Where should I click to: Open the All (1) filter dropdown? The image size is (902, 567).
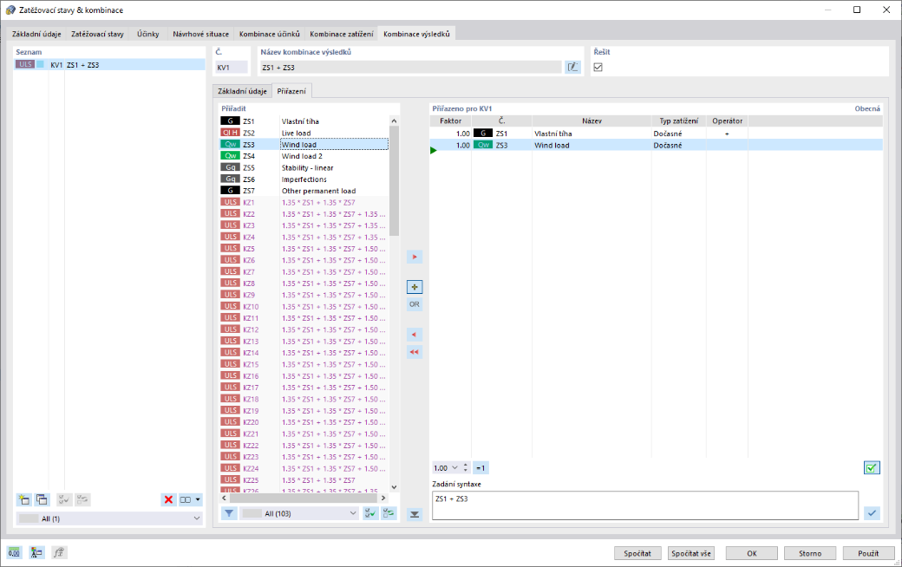click(109, 518)
